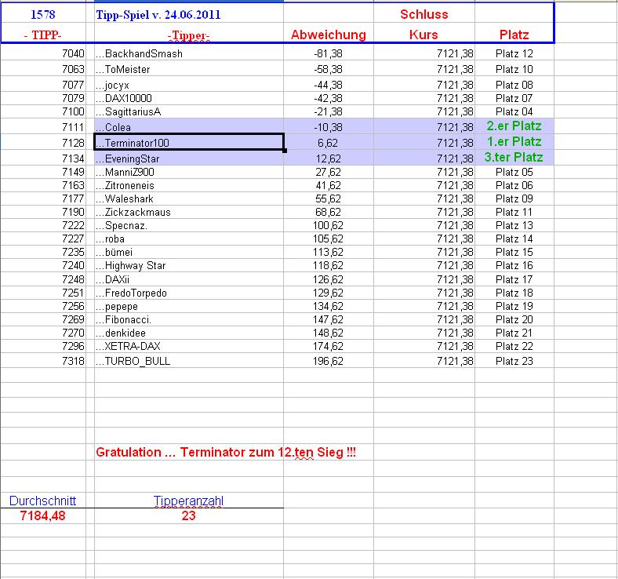Select the highlighted Colea cell

tap(189, 126)
